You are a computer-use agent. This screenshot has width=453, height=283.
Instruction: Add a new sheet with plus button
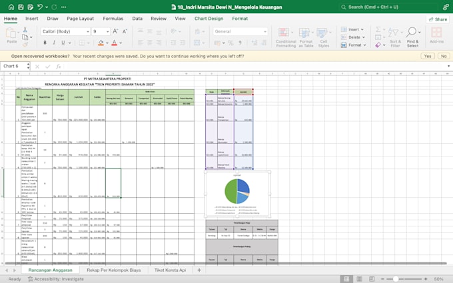coord(199,270)
